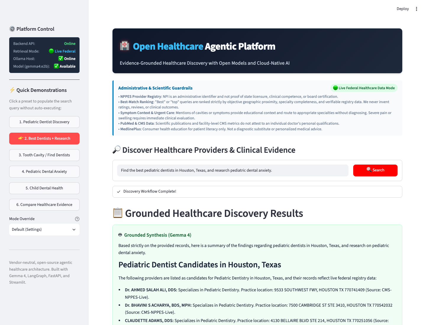The image size is (426, 325).
Task: Click the red Search button
Action: pos(375,170)
